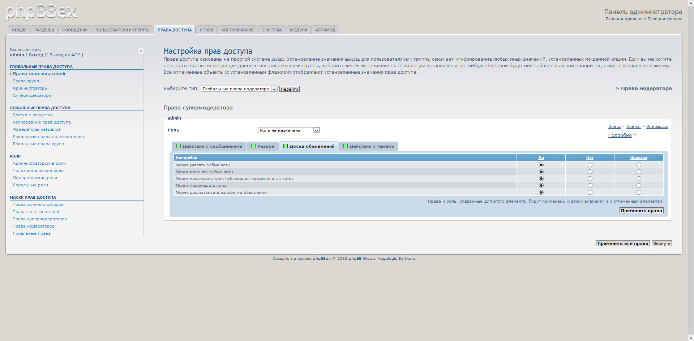Sort by clicking Никогда column header
This screenshot has width=694, height=341.
tap(639, 158)
